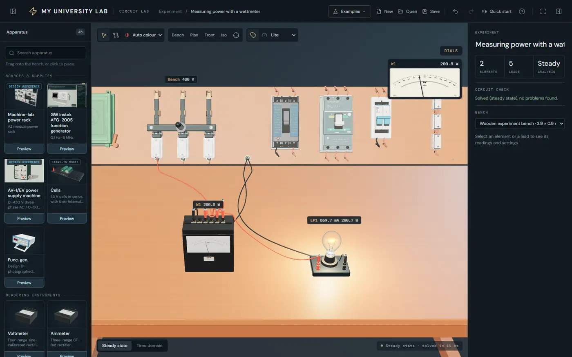
Task: Open the Quick start guide
Action: pyautogui.click(x=496, y=11)
